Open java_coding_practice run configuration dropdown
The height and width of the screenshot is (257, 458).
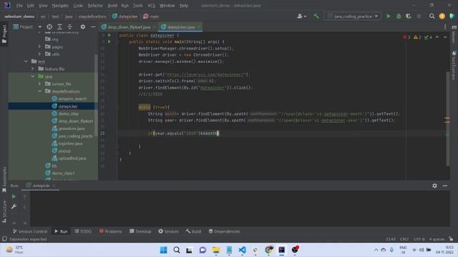[x=353, y=16]
